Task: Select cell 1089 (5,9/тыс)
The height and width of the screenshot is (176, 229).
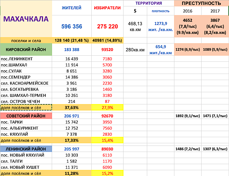Action: (215, 50)
